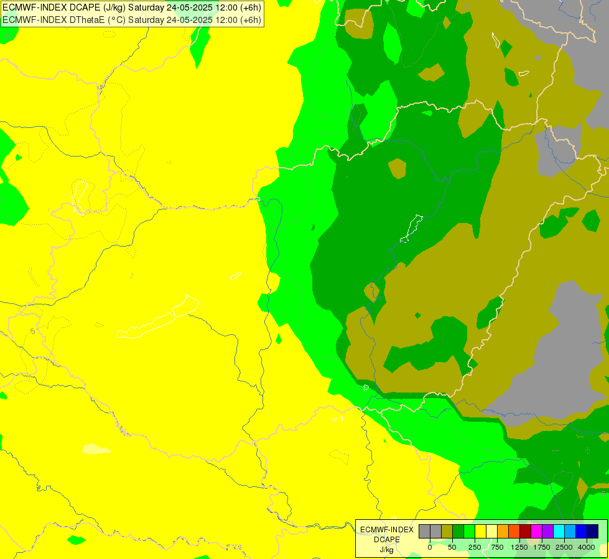The image size is (609, 559).
Task: Click the legend value 0
Action: point(430,547)
